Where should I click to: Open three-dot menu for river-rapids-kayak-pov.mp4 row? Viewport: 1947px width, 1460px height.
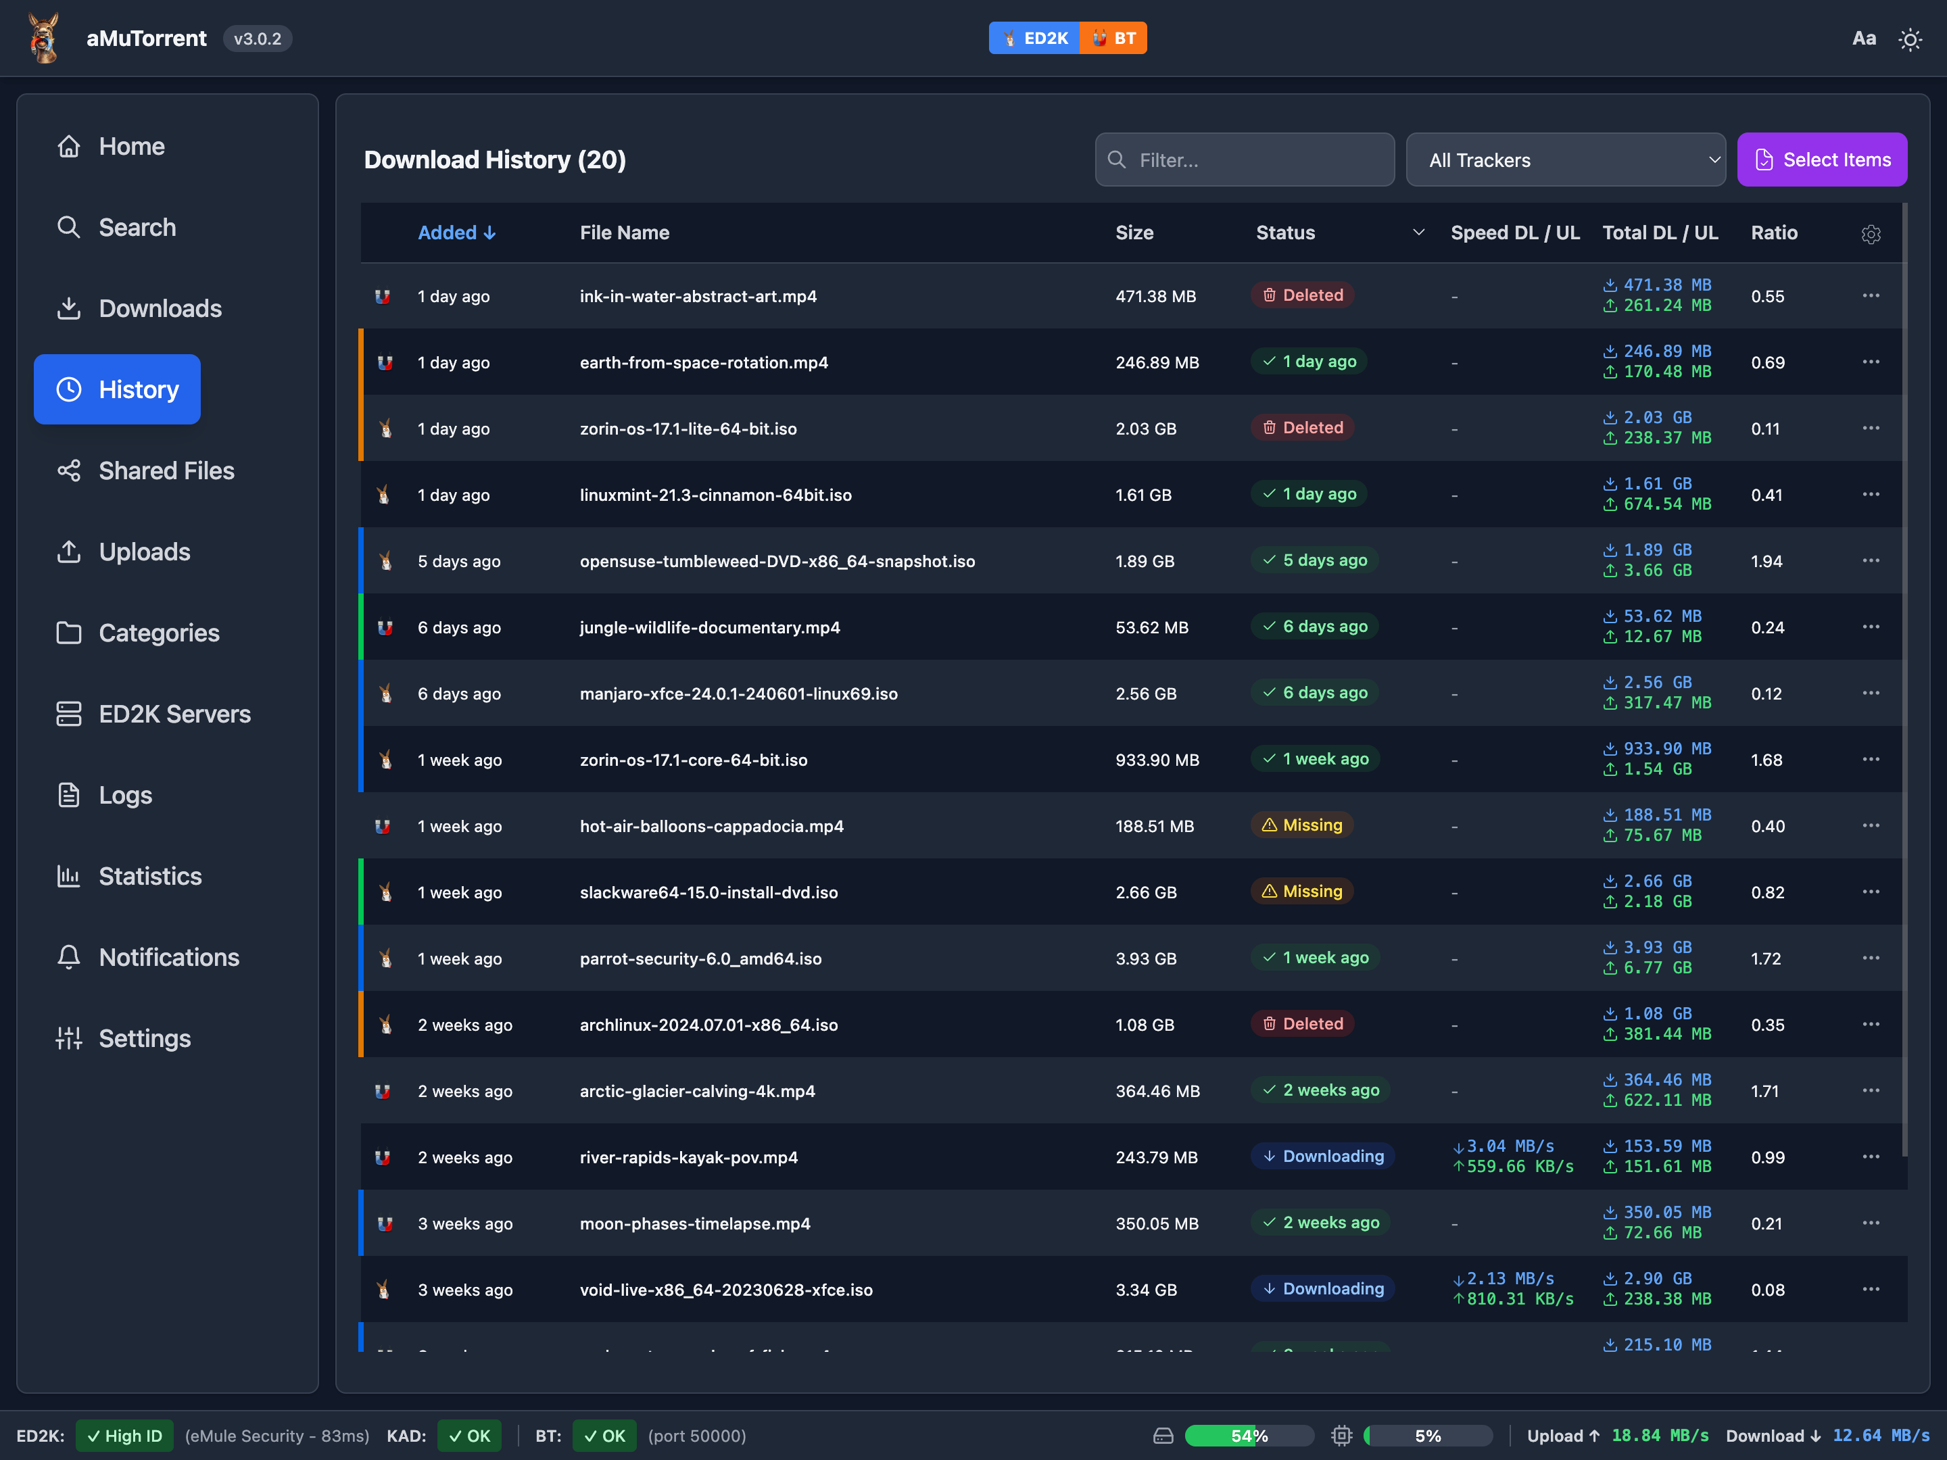(x=1871, y=1157)
